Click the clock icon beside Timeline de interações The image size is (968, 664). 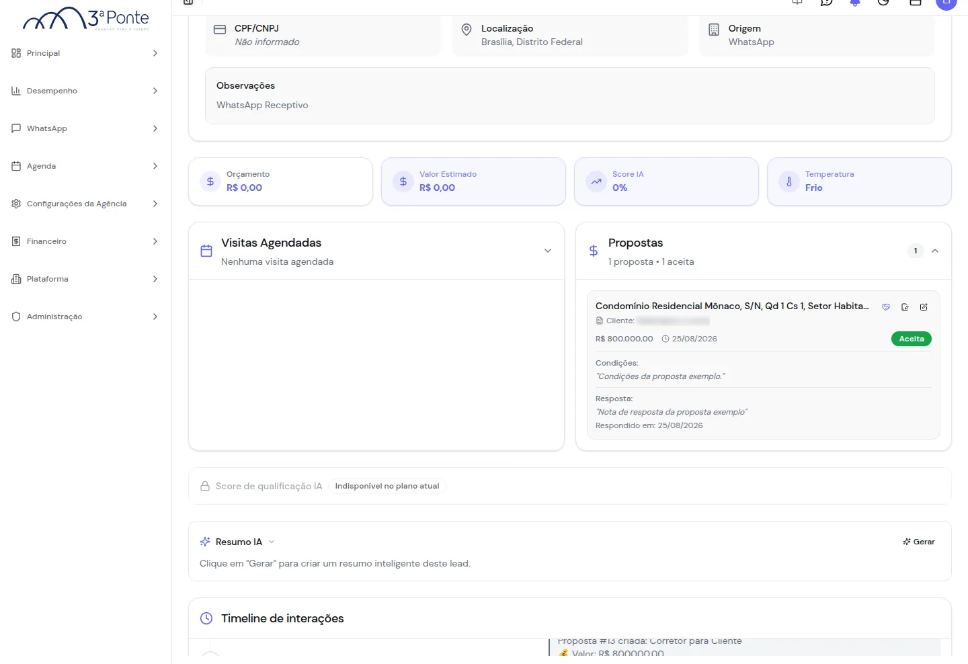pos(206,618)
